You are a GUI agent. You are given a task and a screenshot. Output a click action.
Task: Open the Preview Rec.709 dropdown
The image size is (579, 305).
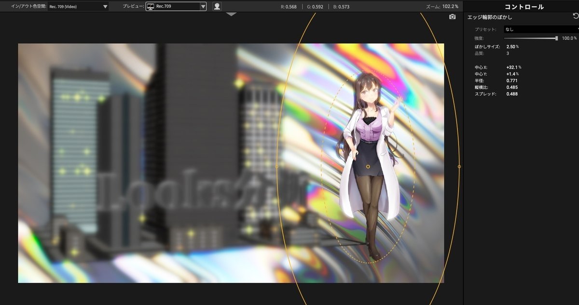pos(176,6)
